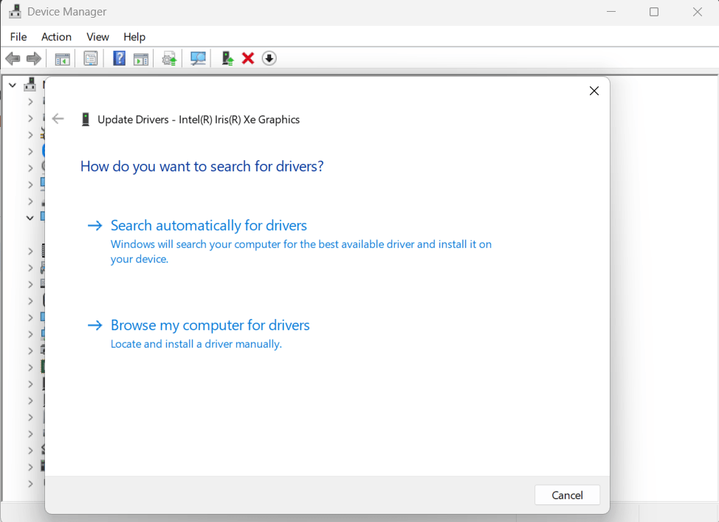Click the gear-and-page icon with green arrow
This screenshot has width=719, height=522.
tap(169, 59)
